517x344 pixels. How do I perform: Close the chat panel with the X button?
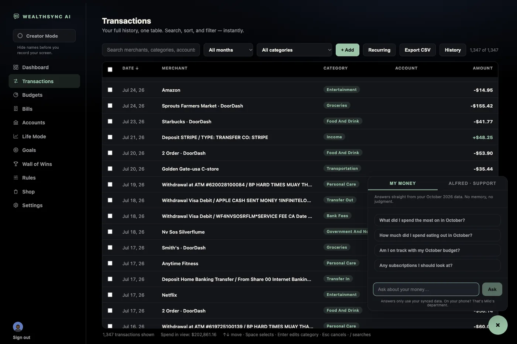click(x=498, y=325)
